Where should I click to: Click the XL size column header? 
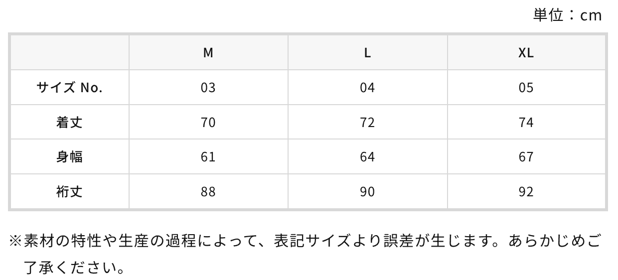click(x=526, y=53)
